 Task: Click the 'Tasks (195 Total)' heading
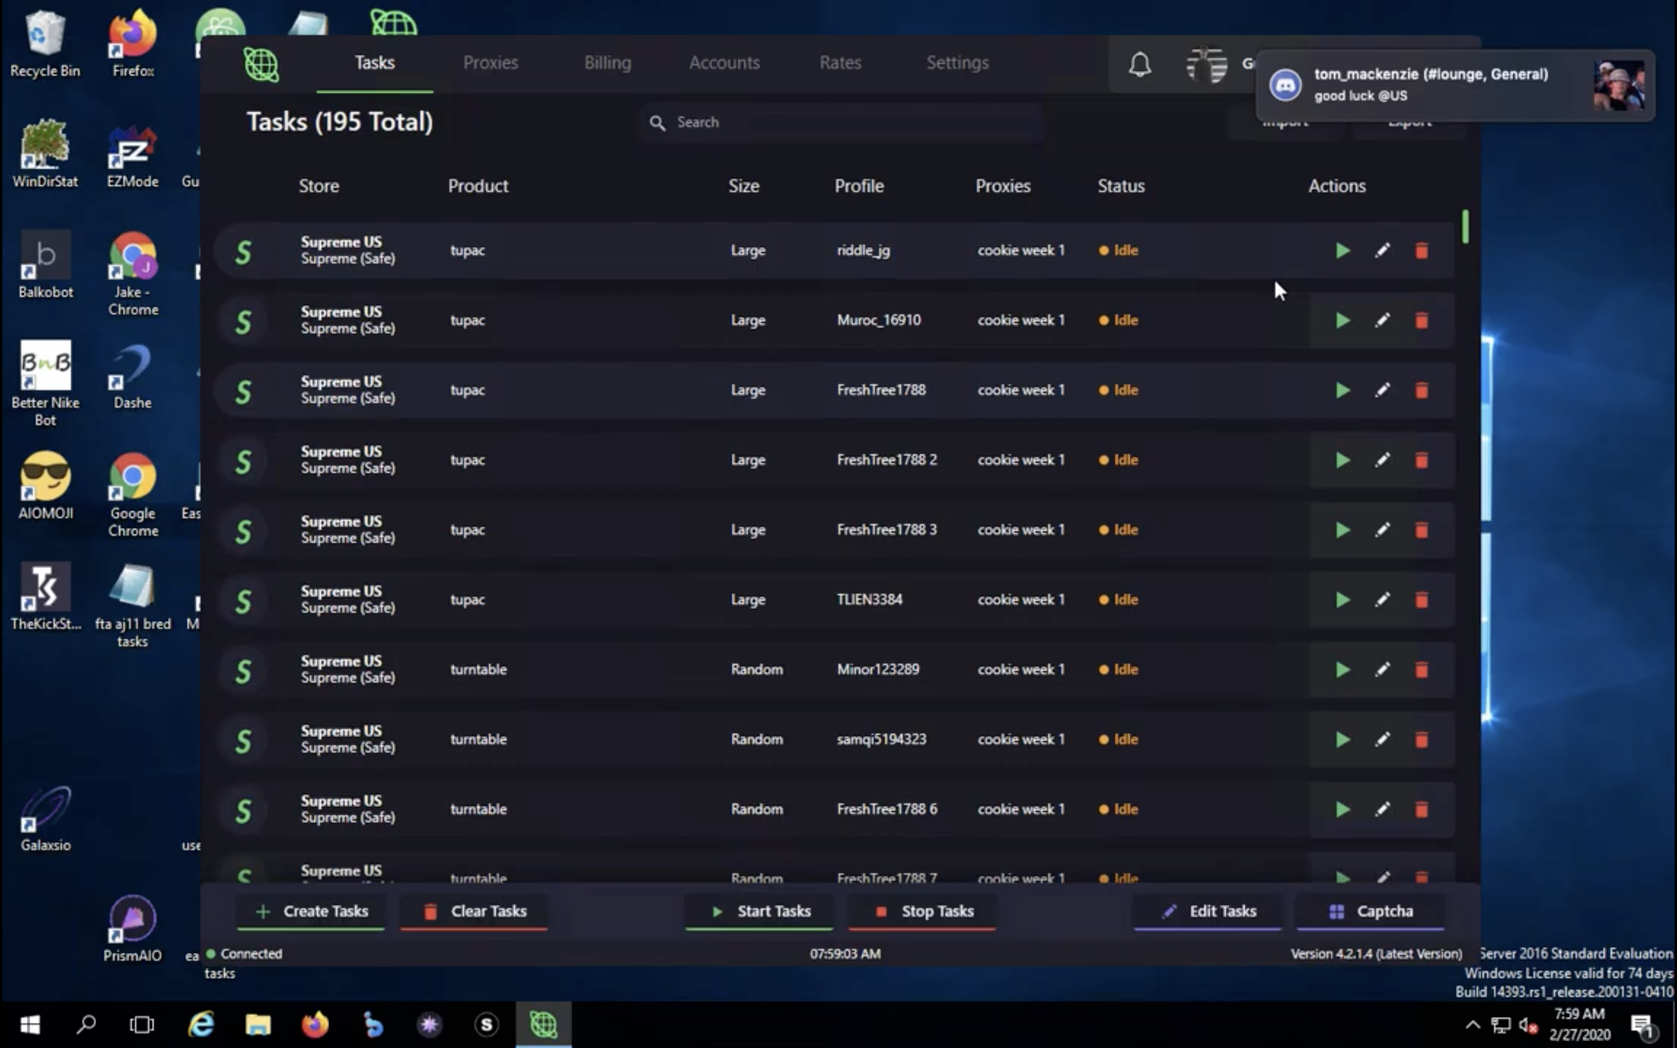pos(339,123)
